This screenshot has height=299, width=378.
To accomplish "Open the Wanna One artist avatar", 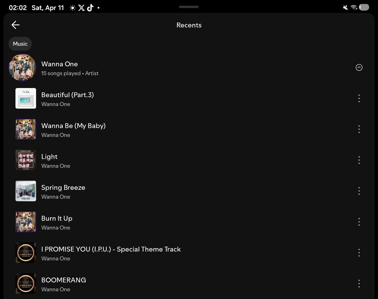I will pyautogui.click(x=22, y=68).
